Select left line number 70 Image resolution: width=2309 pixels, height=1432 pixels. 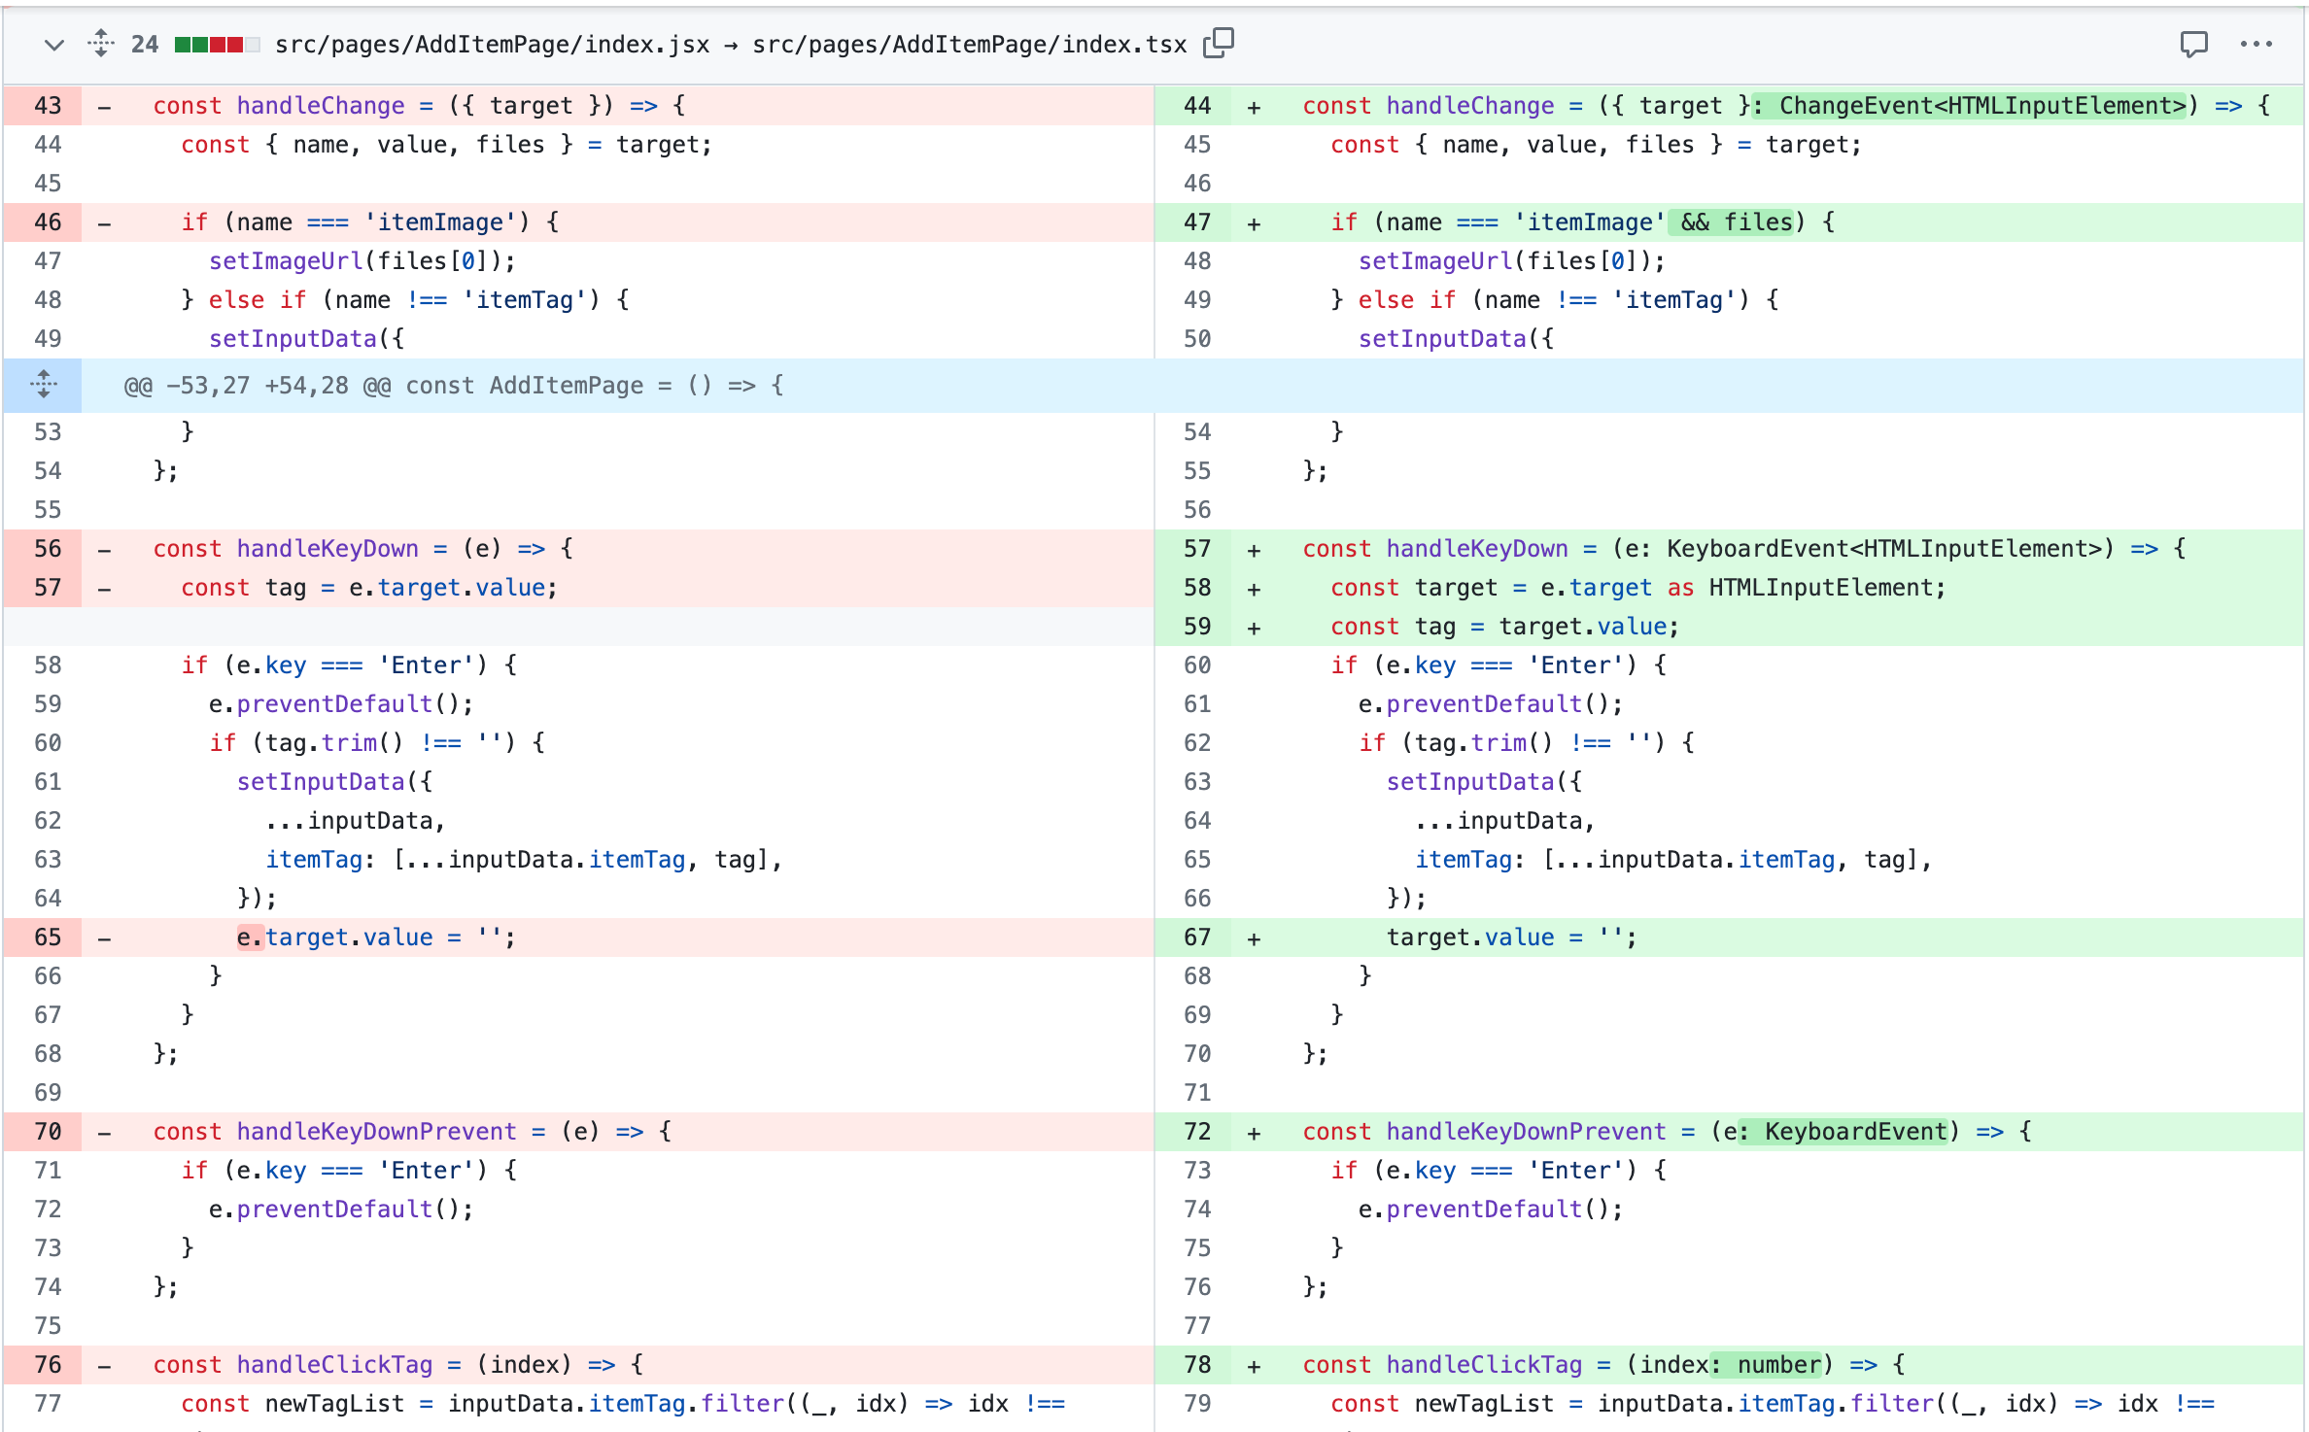click(x=47, y=1132)
